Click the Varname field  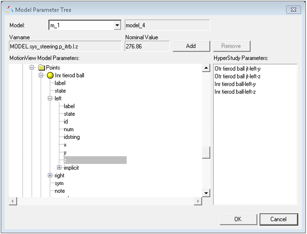pyautogui.click(x=65, y=46)
